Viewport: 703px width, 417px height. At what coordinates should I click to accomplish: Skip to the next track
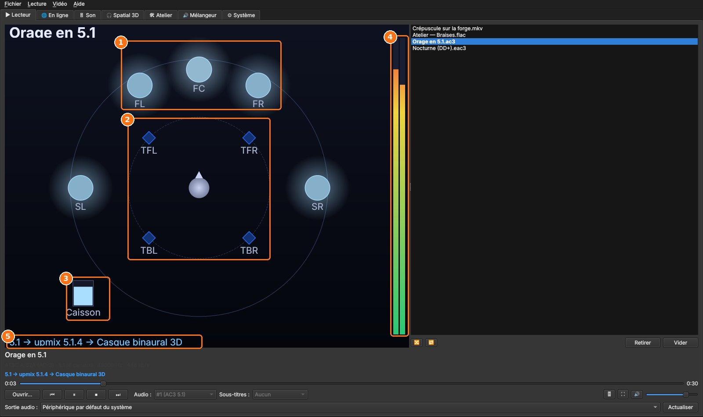coord(118,395)
